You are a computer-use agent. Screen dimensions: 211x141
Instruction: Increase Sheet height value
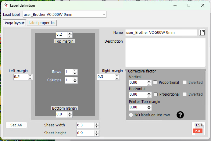coord(97,132)
